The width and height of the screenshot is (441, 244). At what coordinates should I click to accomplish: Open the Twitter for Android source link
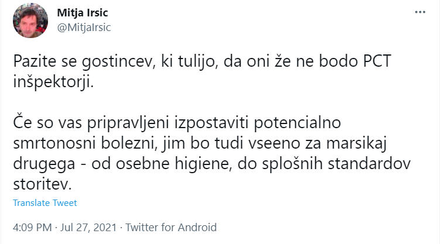171,227
